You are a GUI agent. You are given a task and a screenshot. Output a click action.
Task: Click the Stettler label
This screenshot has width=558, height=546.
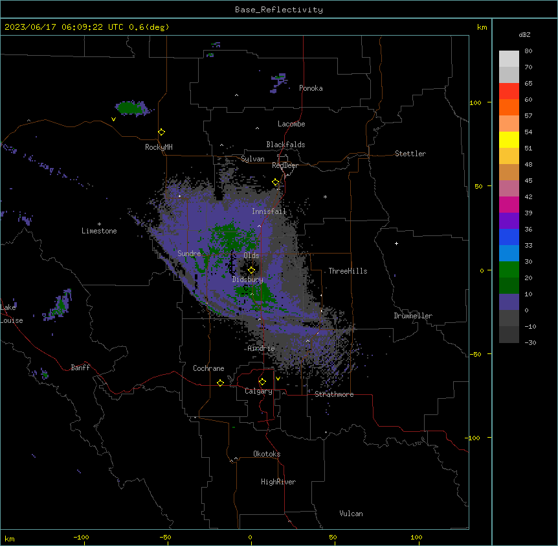pyautogui.click(x=410, y=154)
